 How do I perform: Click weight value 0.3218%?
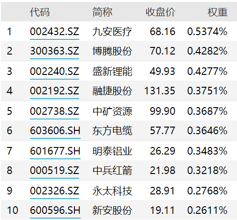[207, 171]
